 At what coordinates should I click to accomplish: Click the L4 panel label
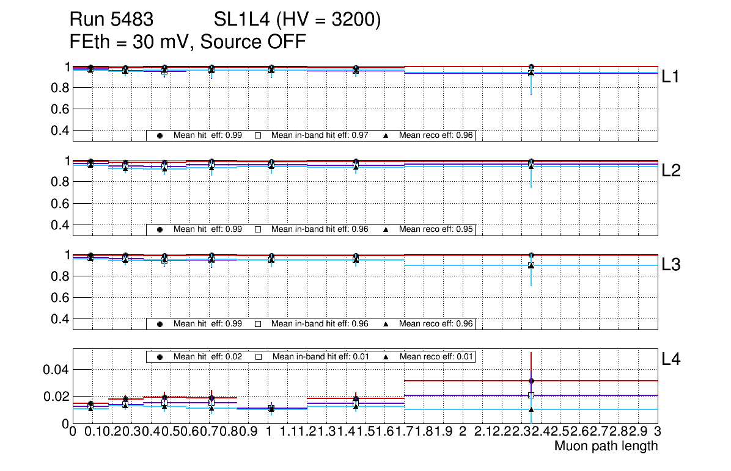[671, 360]
